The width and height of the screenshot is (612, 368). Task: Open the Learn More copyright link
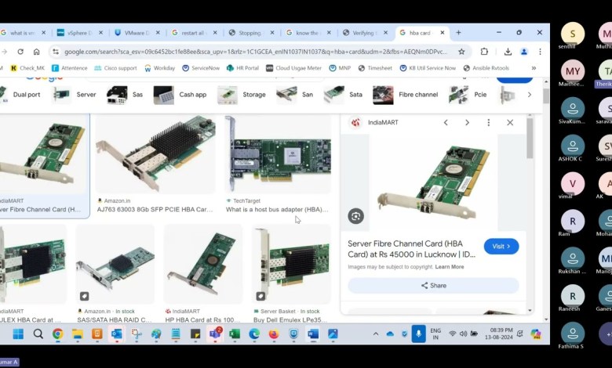coord(450,267)
